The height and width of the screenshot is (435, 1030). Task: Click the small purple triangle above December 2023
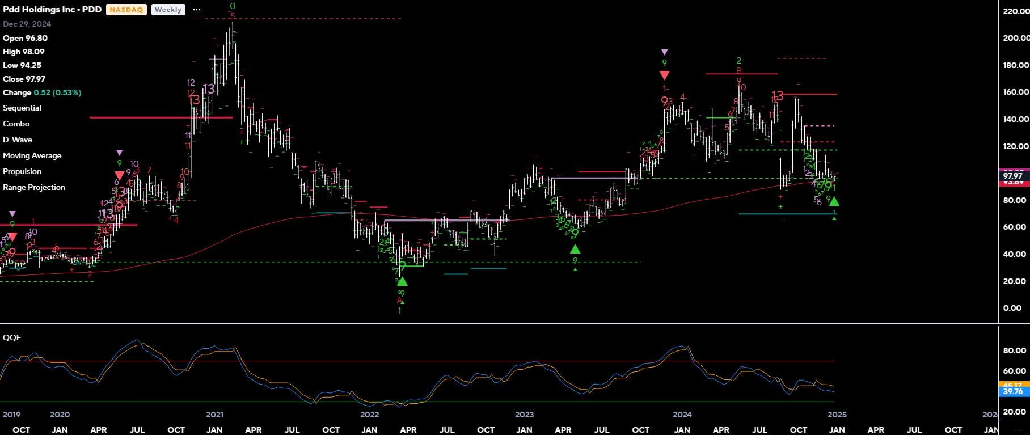click(665, 52)
